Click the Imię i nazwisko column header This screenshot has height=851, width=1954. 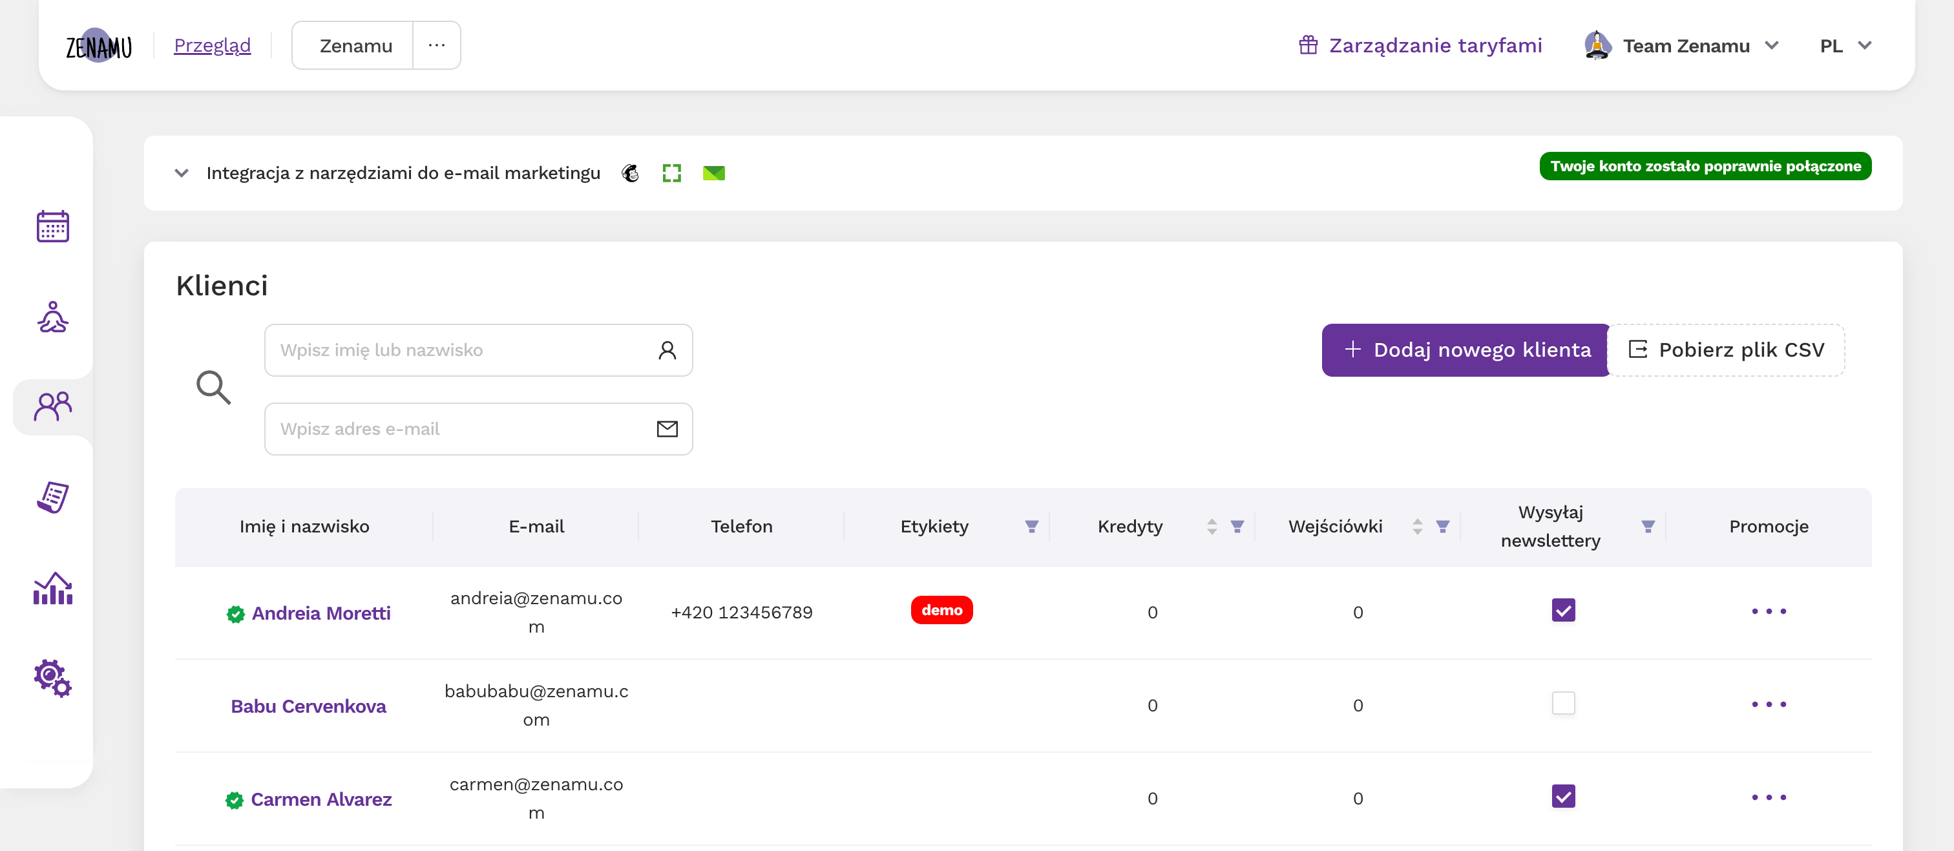[304, 527]
